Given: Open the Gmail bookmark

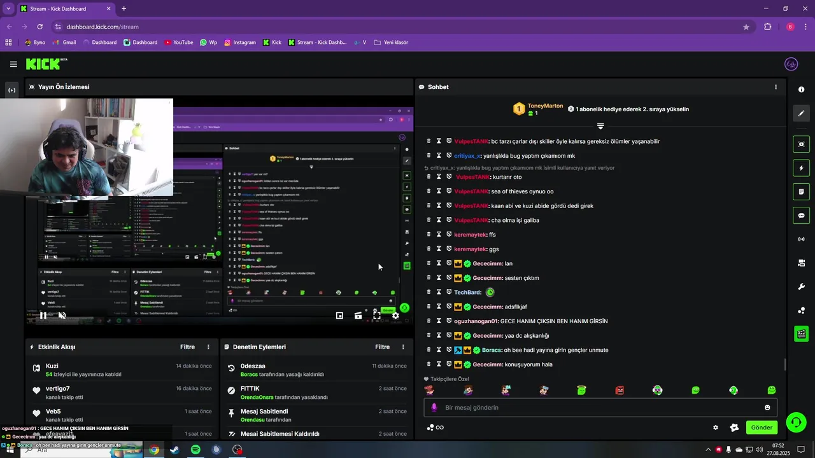Looking at the screenshot, I should (x=64, y=43).
